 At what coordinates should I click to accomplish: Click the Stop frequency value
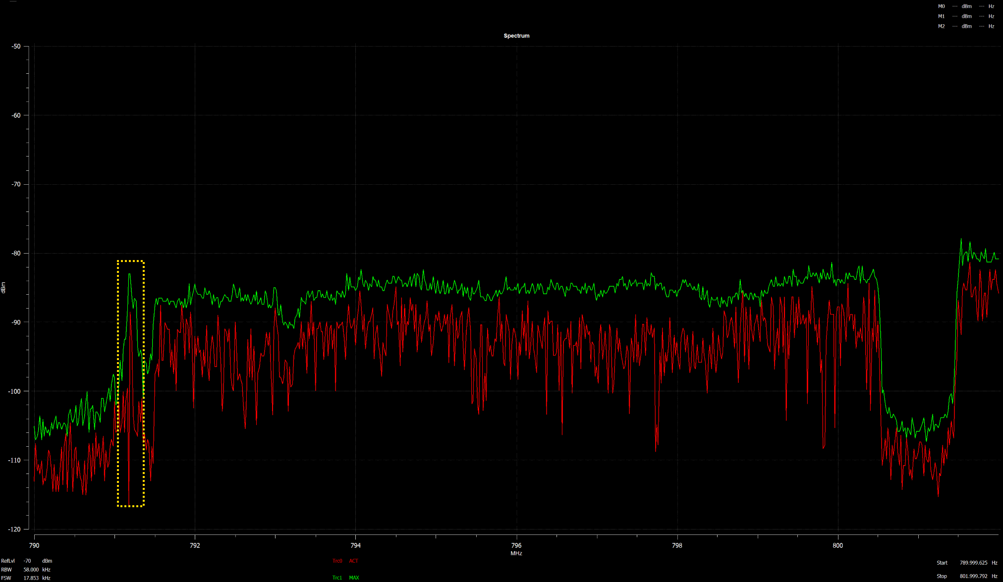pos(973,576)
